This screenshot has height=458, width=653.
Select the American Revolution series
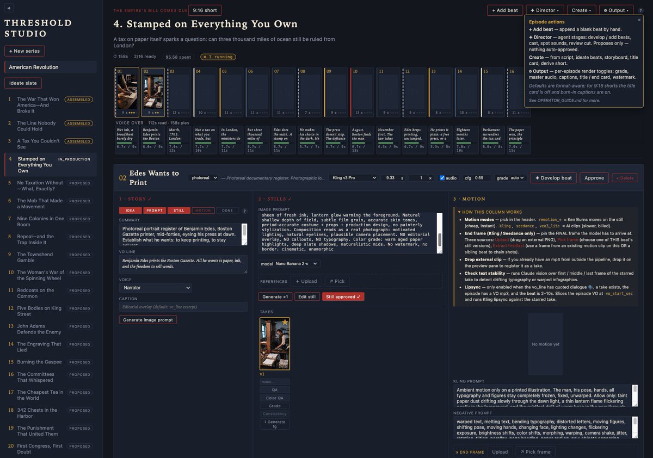click(51, 67)
